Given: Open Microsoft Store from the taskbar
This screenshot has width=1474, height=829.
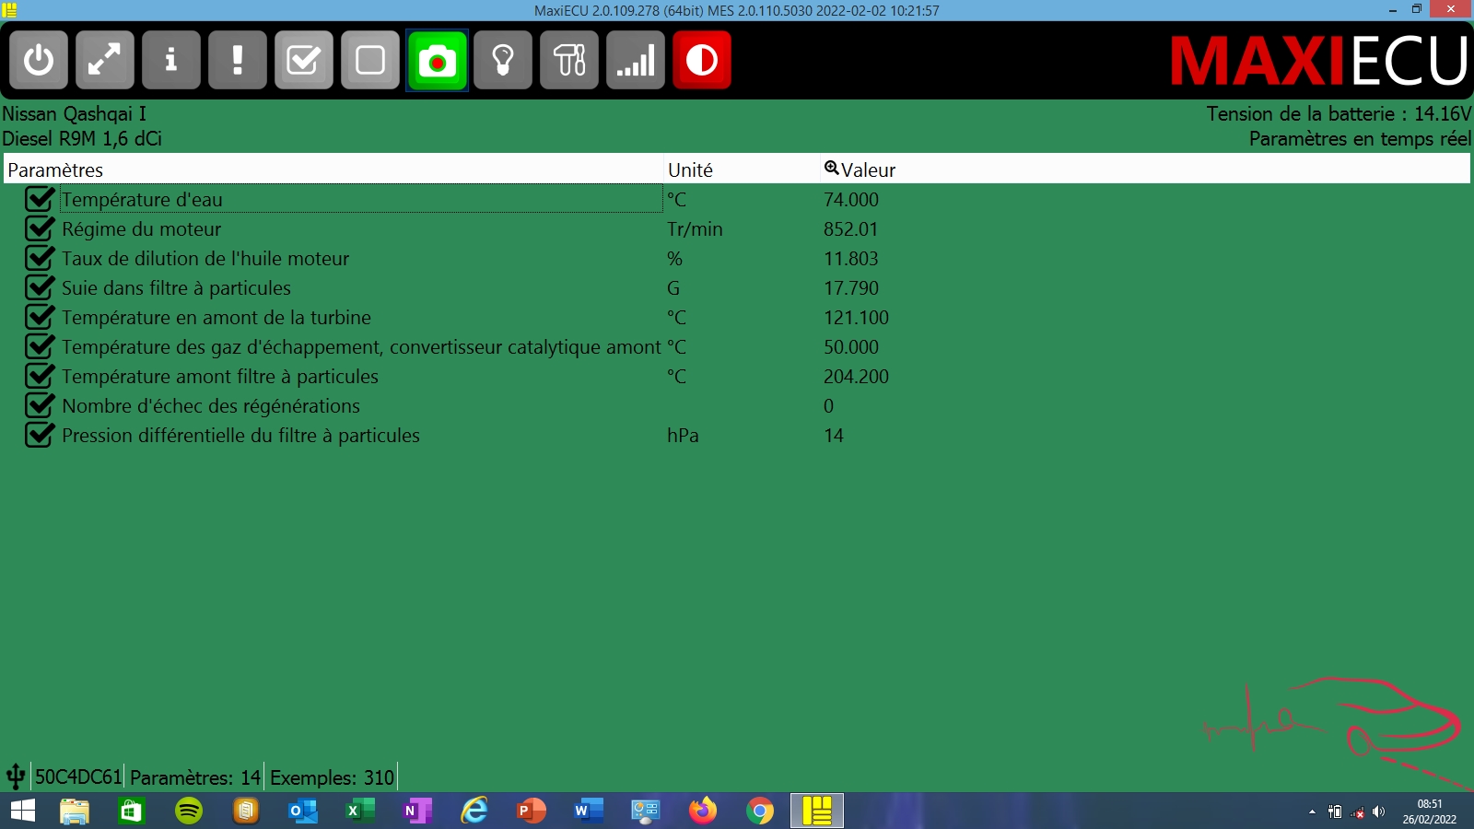Looking at the screenshot, I should (x=132, y=811).
